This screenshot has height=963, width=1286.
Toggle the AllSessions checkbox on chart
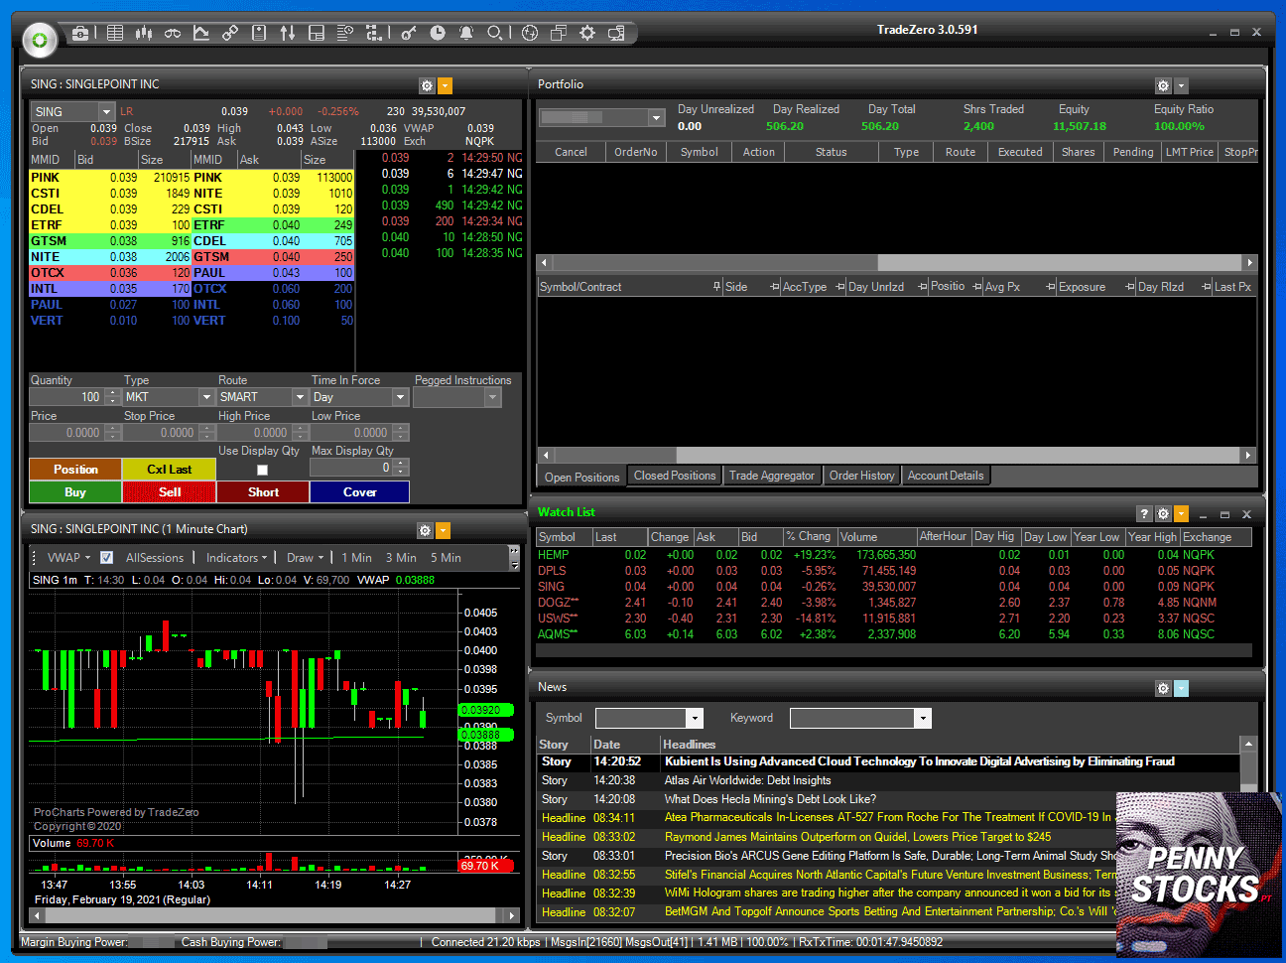107,558
